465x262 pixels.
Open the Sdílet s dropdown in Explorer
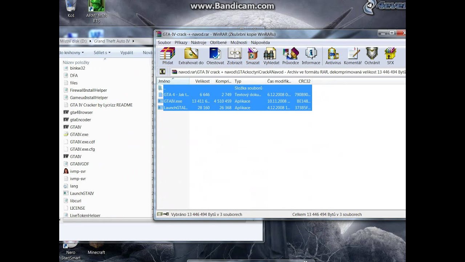(102, 52)
